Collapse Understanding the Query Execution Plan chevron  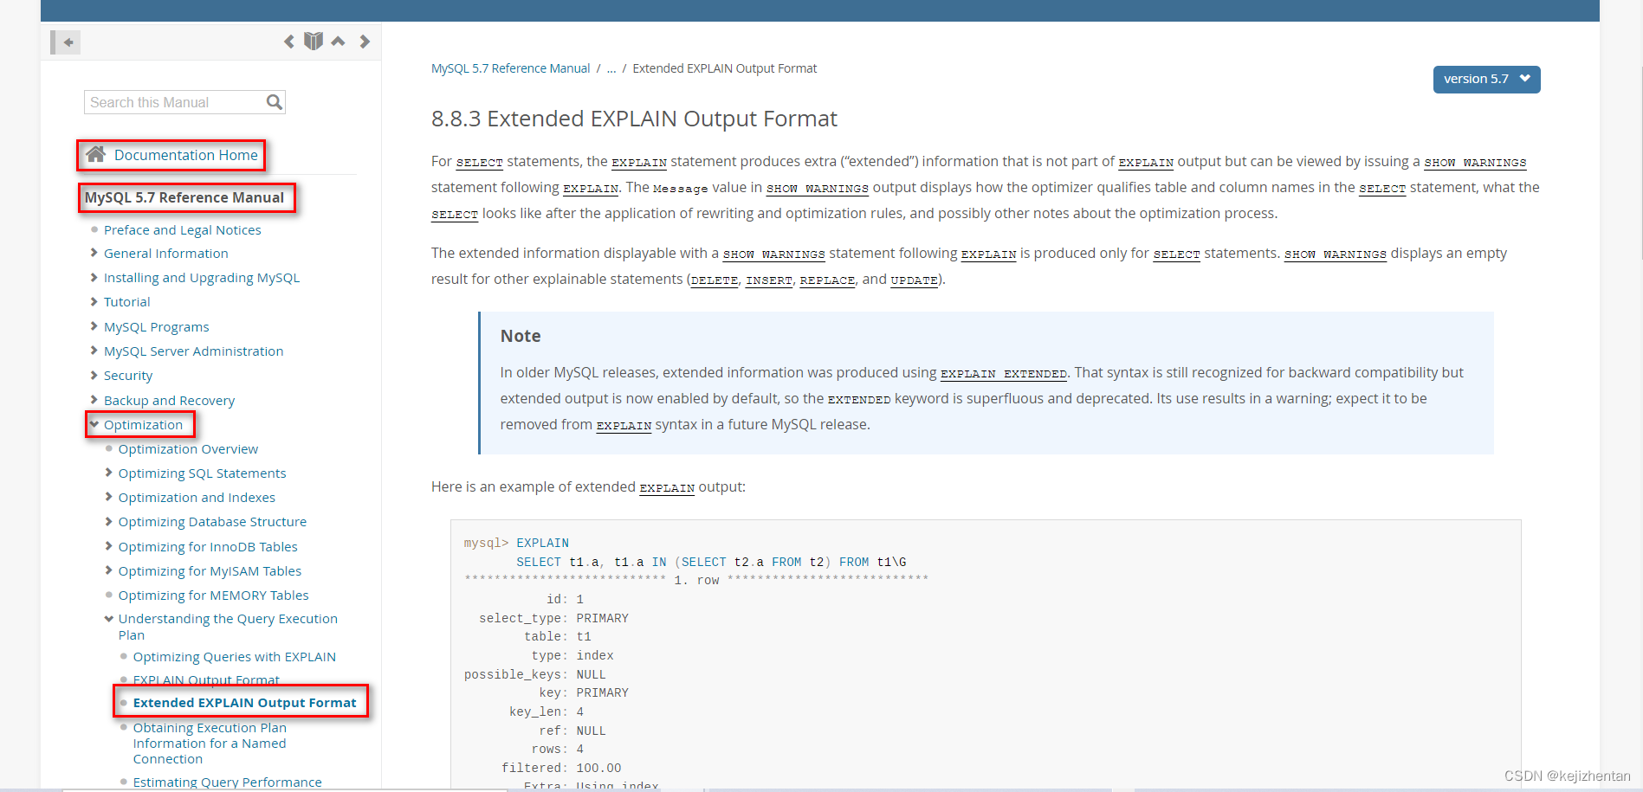tap(109, 618)
